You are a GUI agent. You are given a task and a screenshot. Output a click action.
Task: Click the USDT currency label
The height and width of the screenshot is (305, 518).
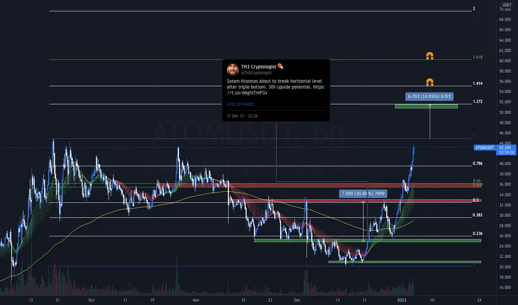click(x=507, y=5)
